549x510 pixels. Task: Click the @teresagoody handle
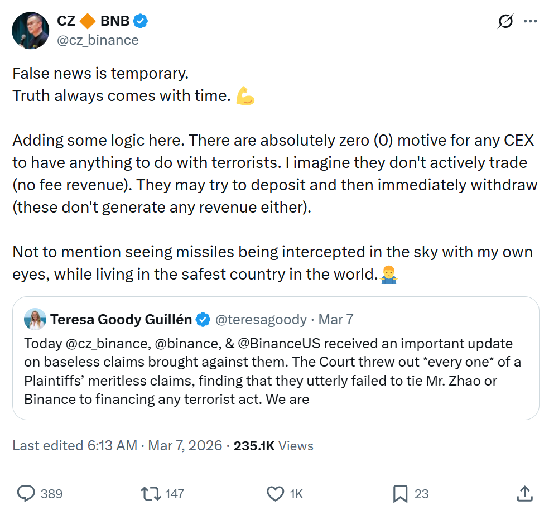coord(261,319)
